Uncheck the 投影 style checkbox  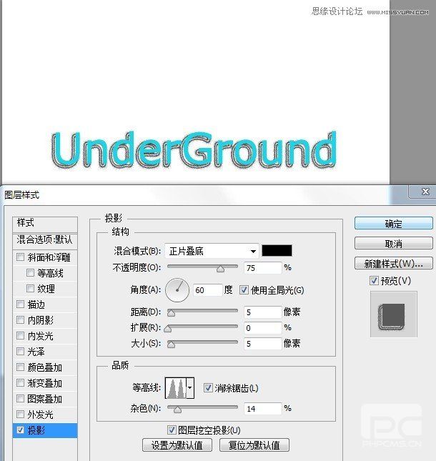coord(20,430)
